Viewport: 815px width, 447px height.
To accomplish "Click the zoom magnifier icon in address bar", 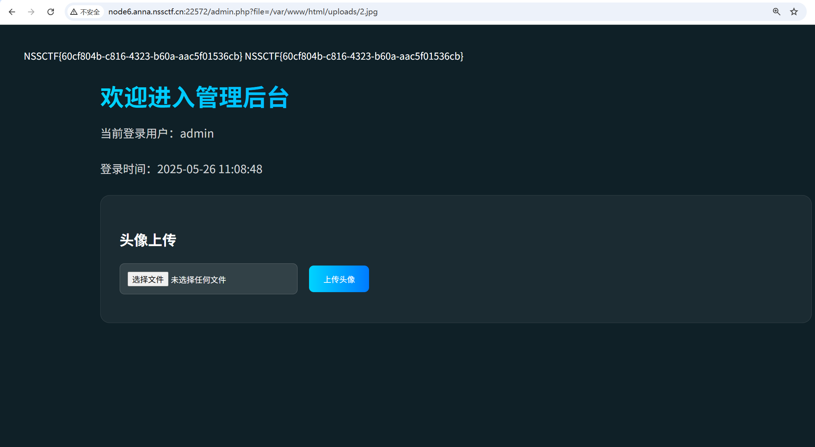I will (x=776, y=12).
